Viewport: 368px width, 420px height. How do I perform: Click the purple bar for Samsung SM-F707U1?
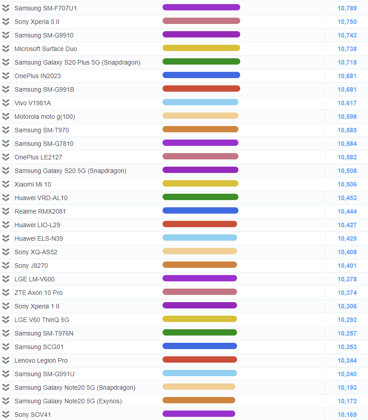[x=201, y=7]
